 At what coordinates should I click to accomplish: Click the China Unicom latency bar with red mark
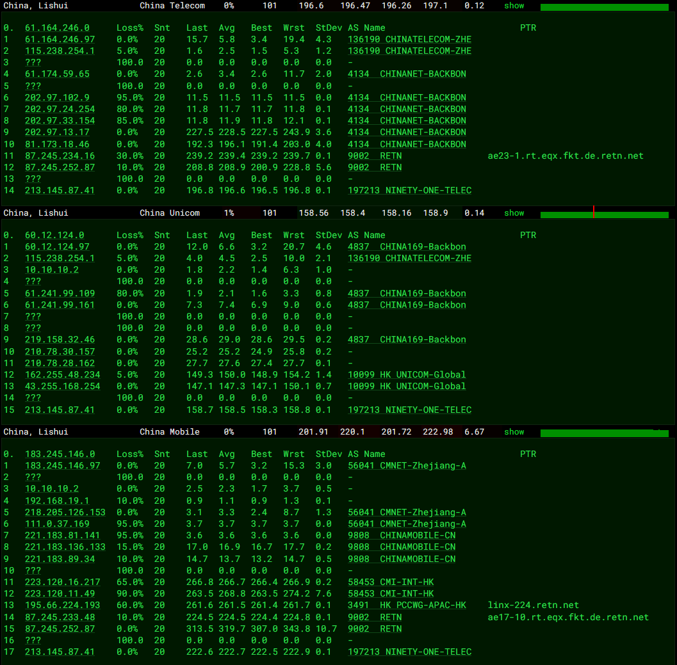(x=604, y=214)
